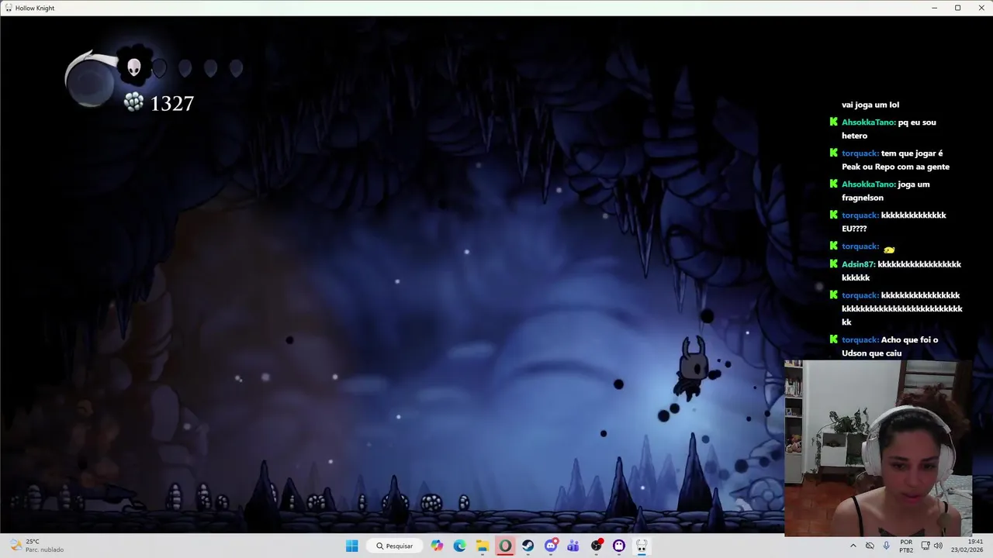Image resolution: width=993 pixels, height=558 pixels.
Task: Click the Geo count 1327
Action: point(171,104)
